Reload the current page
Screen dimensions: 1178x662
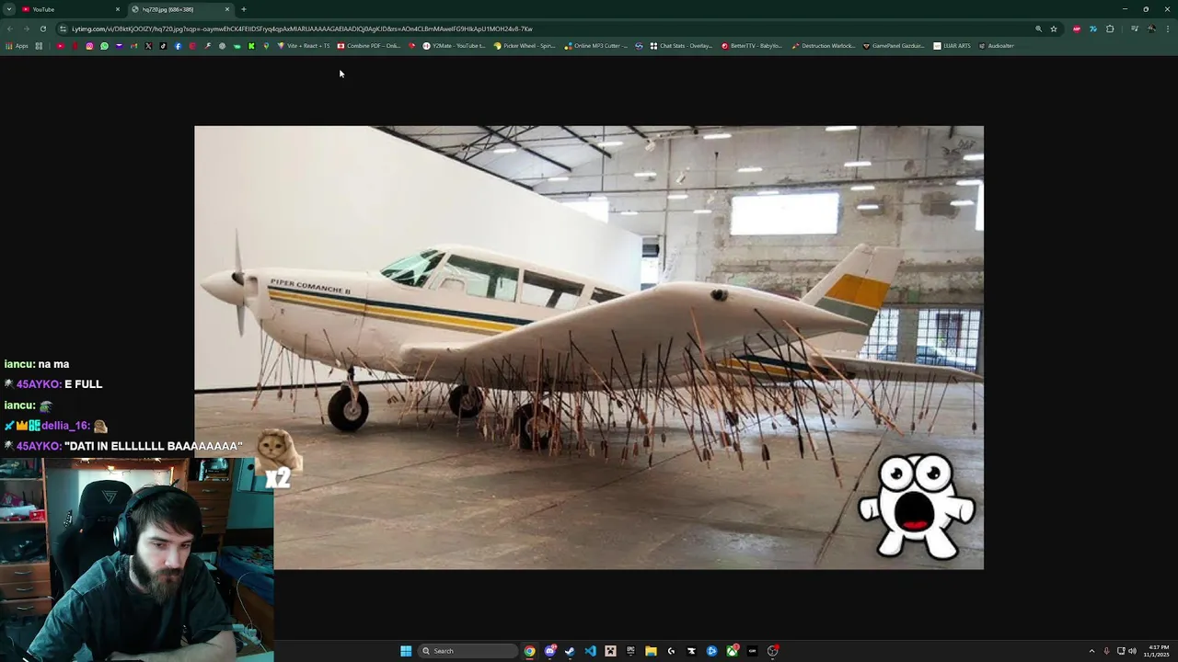(42, 29)
